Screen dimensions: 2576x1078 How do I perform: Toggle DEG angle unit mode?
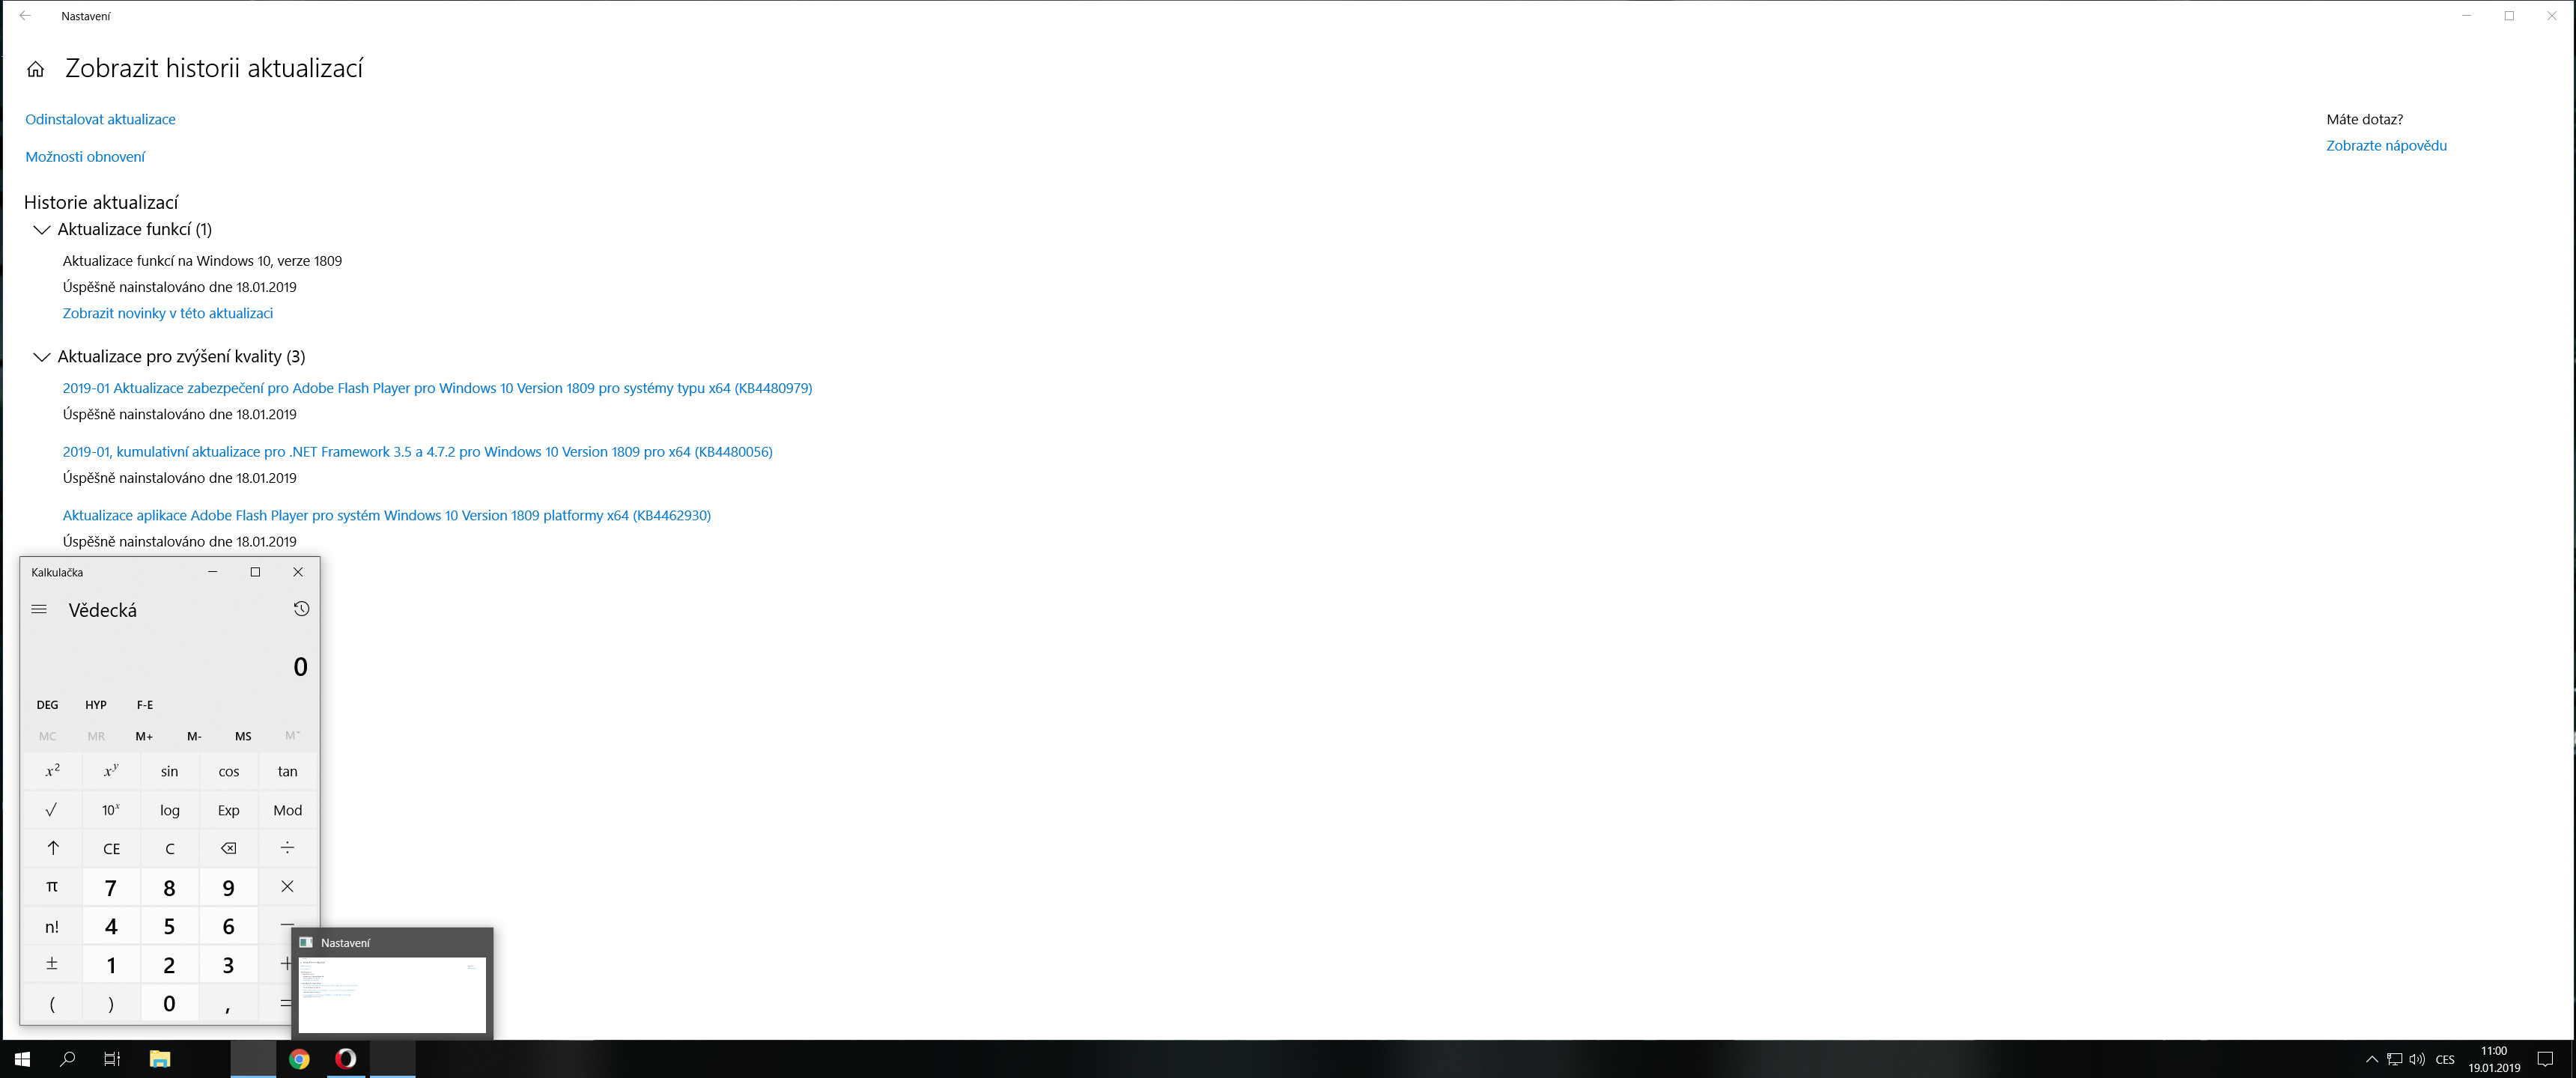point(47,705)
